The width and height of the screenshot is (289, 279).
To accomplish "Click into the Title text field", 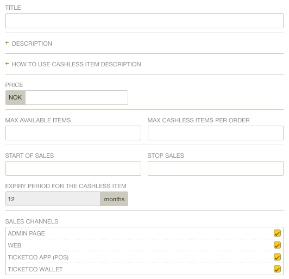I will point(144,21).
